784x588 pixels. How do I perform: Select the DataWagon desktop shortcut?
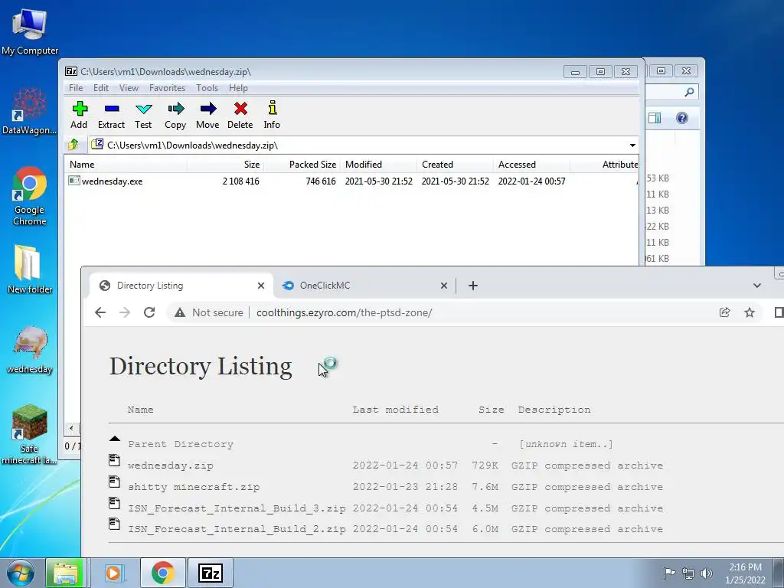(30, 111)
